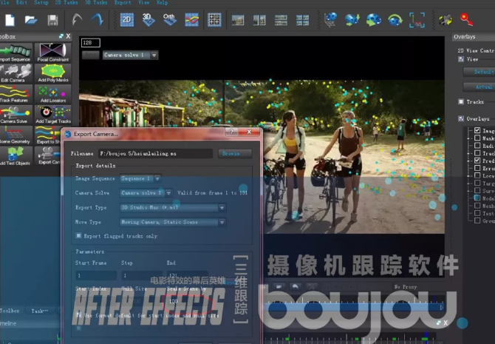This screenshot has height=344, width=495.
Task: Switch to the 3D view icon
Action: point(148,19)
